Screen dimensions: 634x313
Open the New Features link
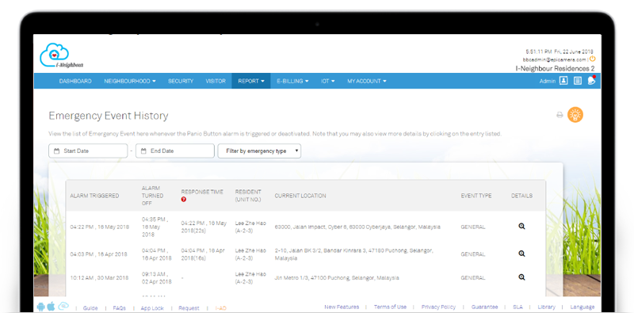pos(342,307)
